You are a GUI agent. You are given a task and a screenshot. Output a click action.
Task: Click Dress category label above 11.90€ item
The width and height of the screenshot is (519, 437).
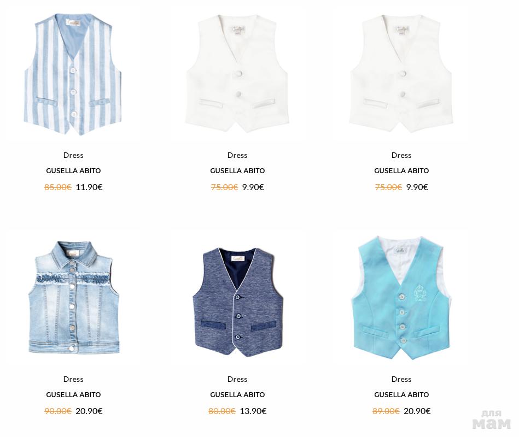click(73, 155)
